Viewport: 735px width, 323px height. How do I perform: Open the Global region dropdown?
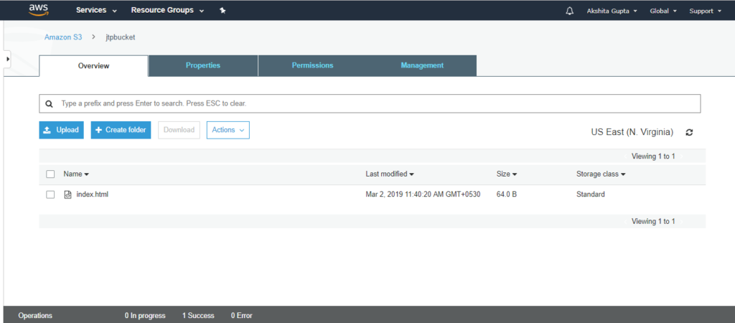click(x=663, y=11)
